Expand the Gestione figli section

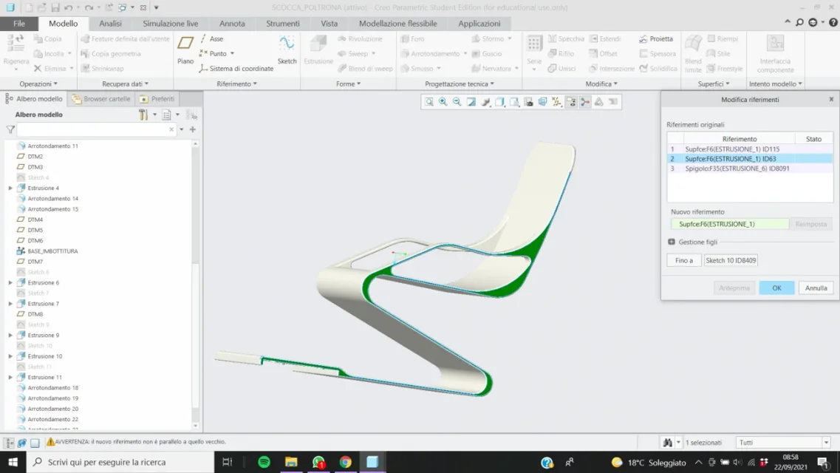(x=672, y=242)
